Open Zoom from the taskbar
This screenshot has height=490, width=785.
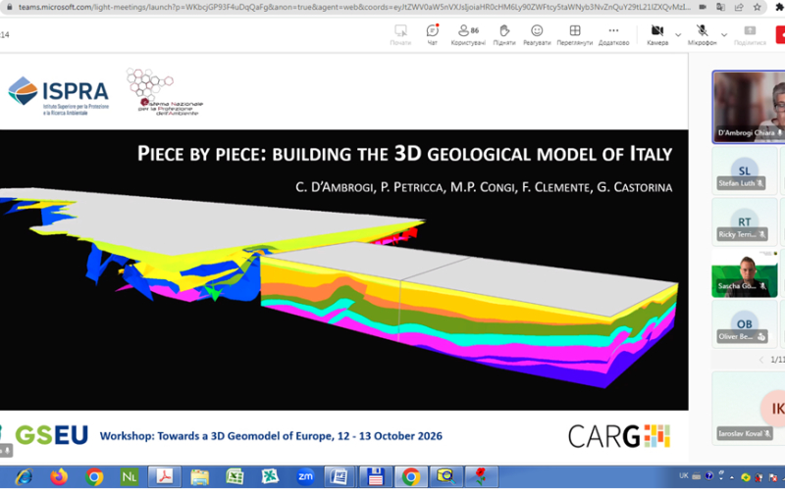pyautogui.click(x=305, y=477)
